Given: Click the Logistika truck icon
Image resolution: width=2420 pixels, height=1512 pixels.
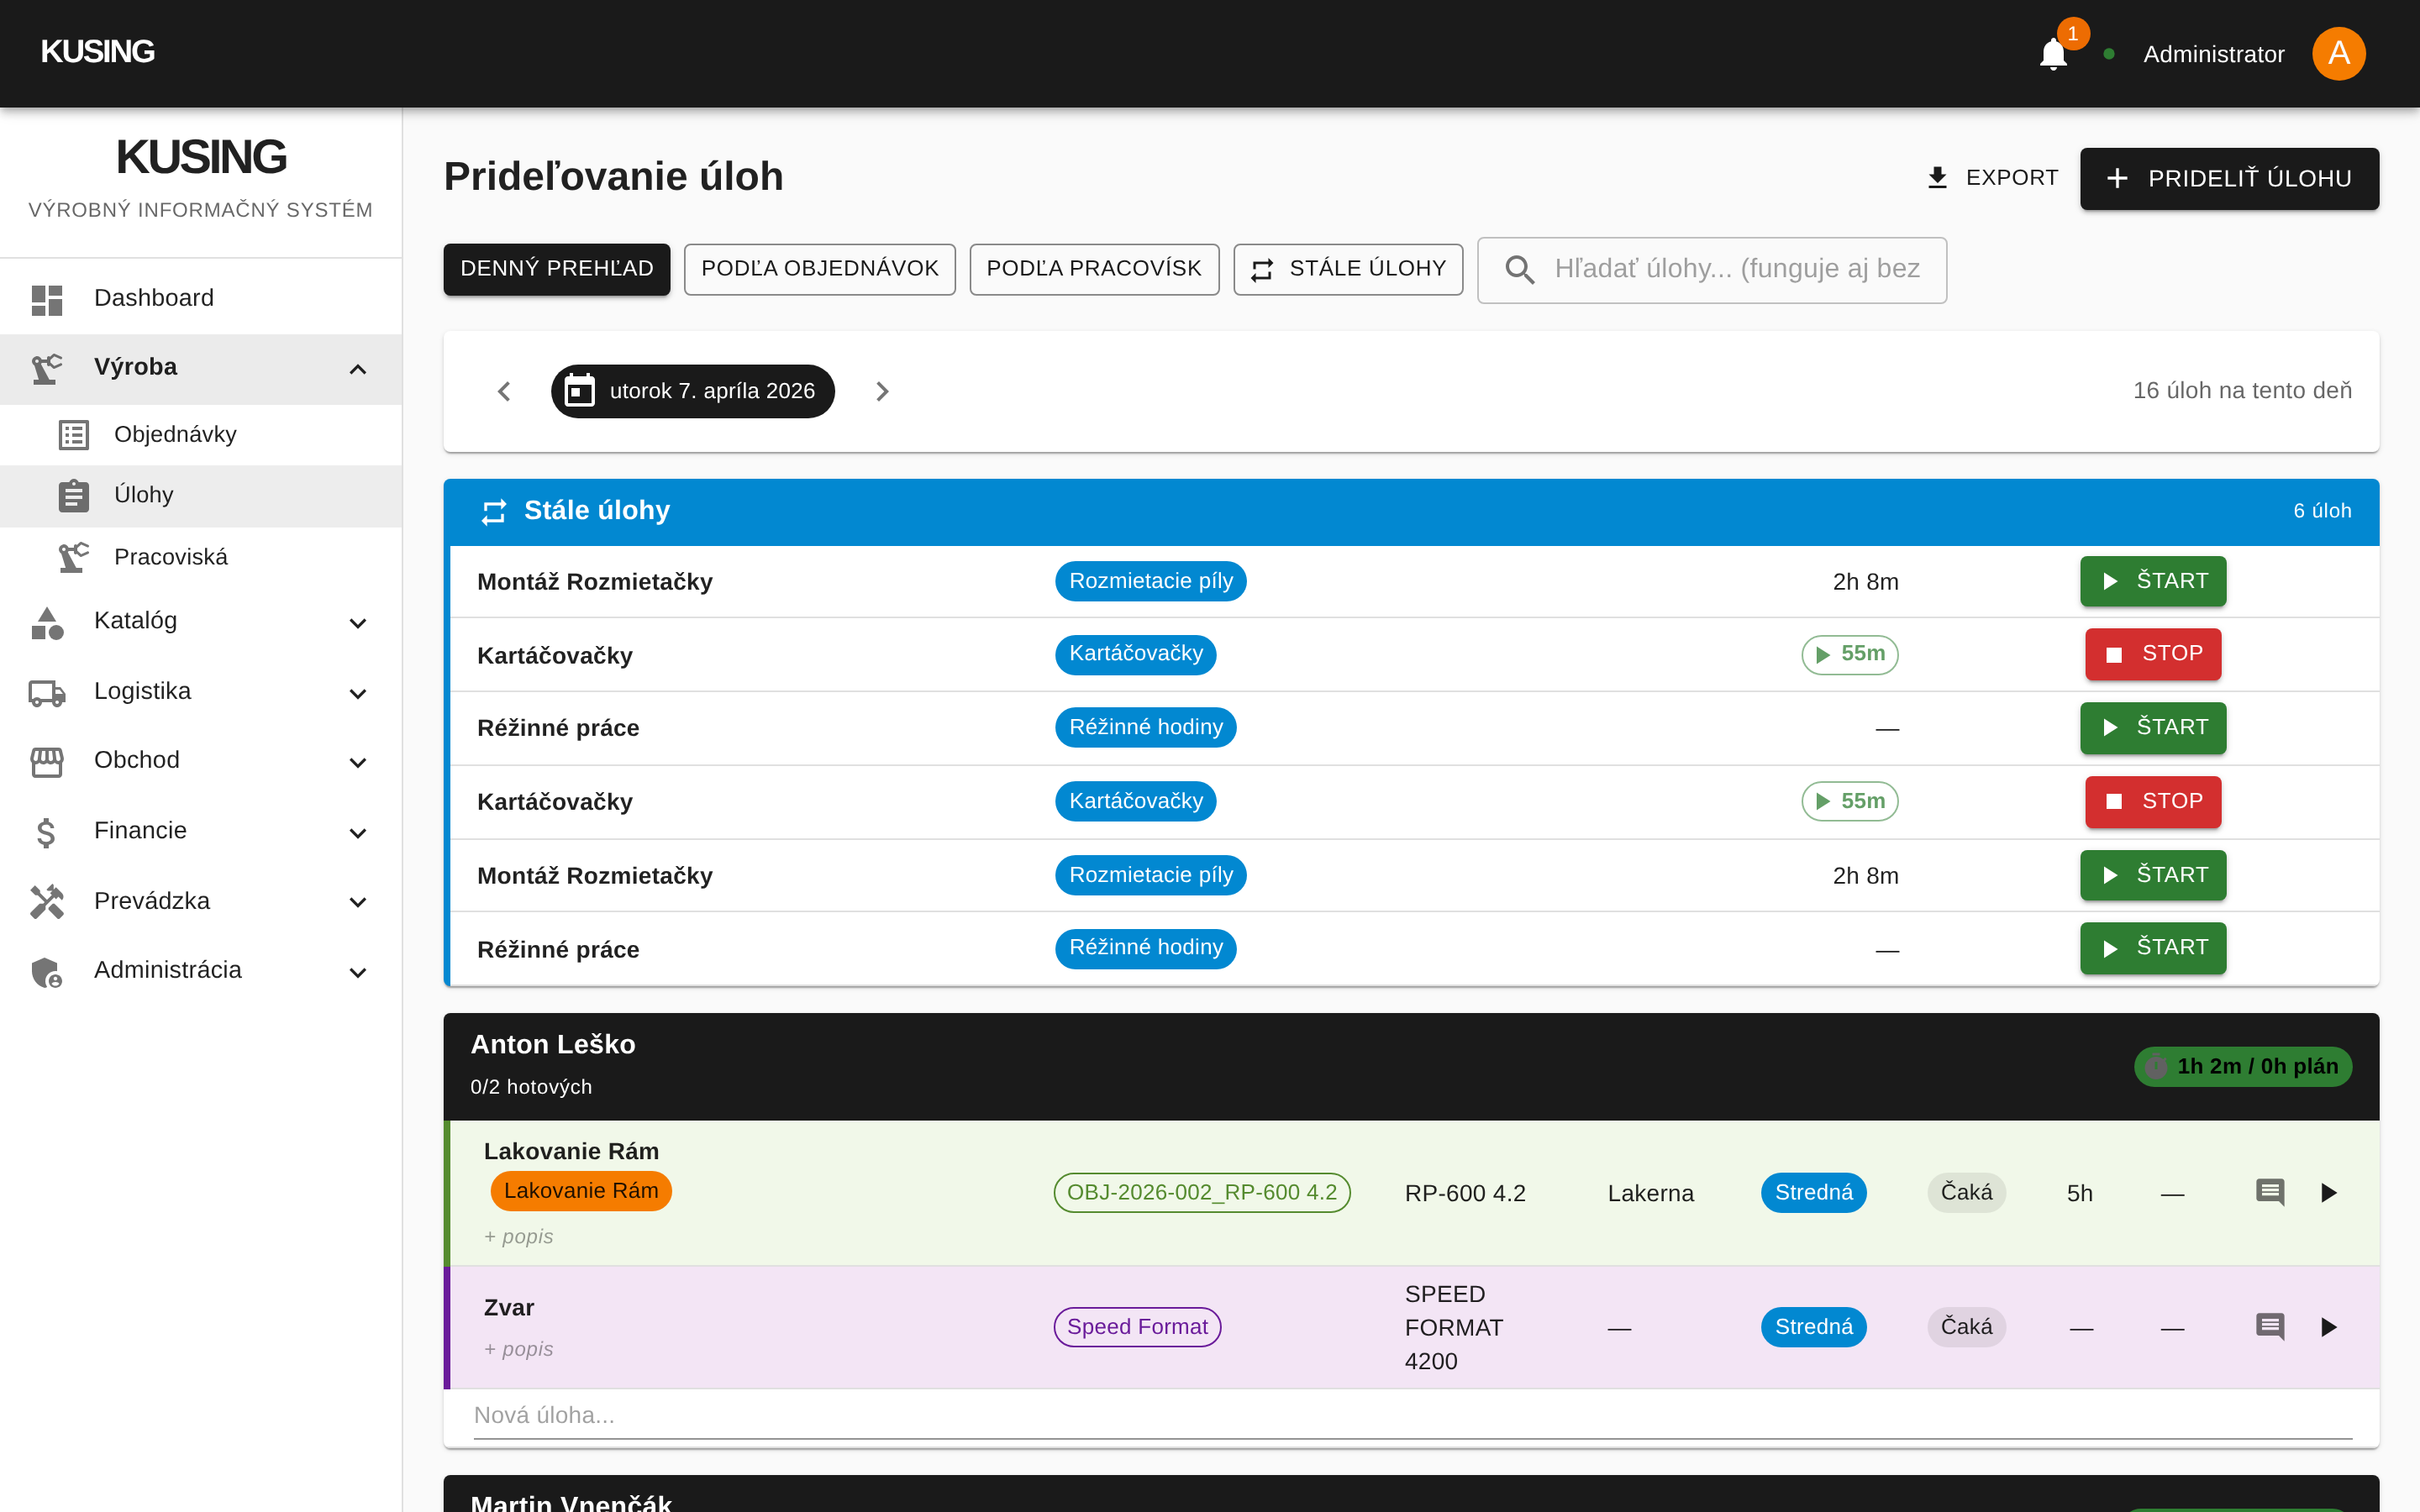Looking at the screenshot, I should pos(47,692).
